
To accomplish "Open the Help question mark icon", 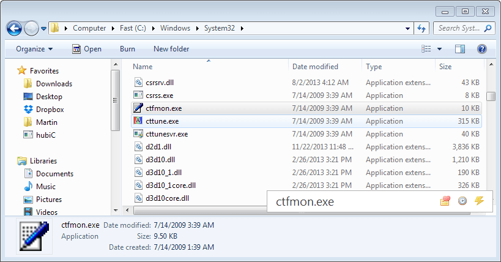I will pos(481,49).
